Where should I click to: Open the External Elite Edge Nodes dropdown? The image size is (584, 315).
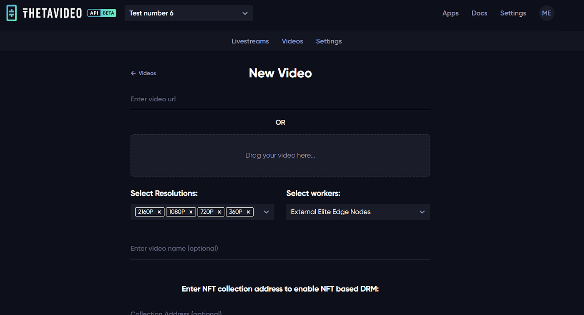click(358, 212)
